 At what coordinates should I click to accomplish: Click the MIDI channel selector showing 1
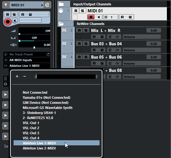coord(111,17)
